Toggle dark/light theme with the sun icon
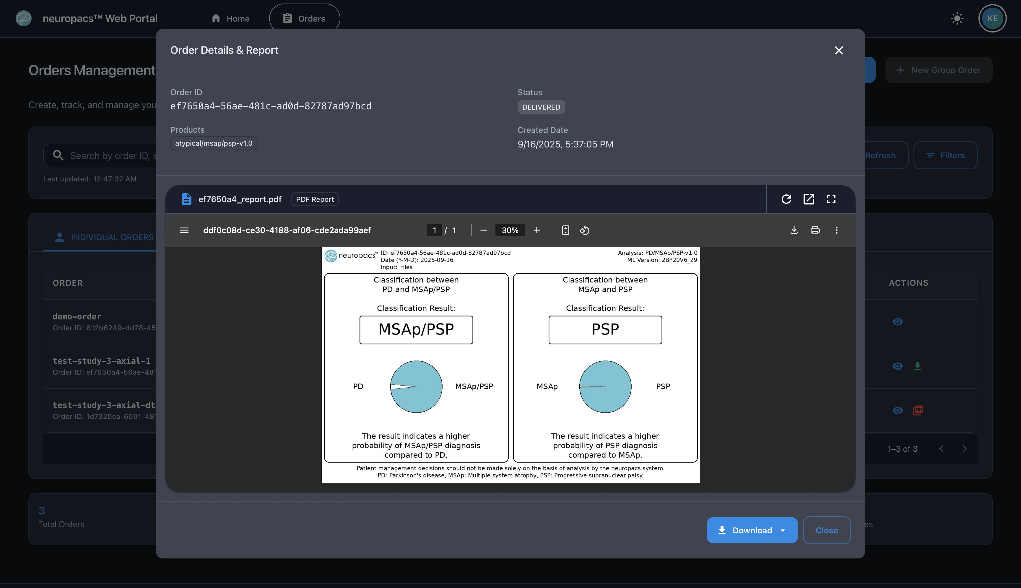Viewport: 1021px width, 588px height. point(957,18)
